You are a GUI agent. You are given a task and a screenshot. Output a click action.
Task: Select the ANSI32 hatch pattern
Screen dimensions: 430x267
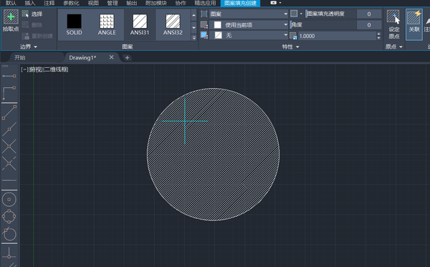point(173,24)
